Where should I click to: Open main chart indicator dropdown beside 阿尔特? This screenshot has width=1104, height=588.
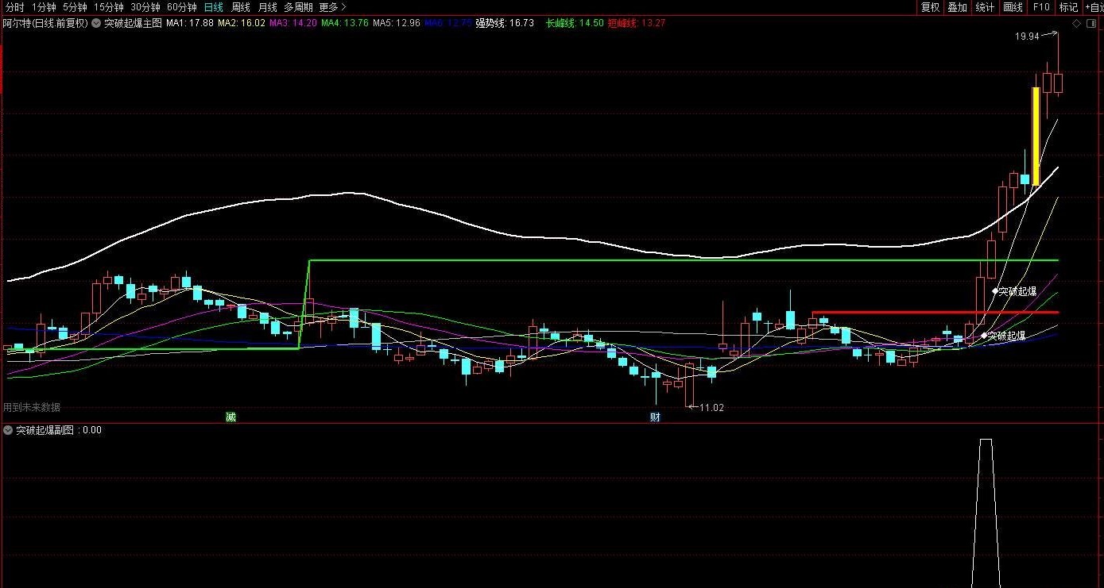[x=96, y=23]
